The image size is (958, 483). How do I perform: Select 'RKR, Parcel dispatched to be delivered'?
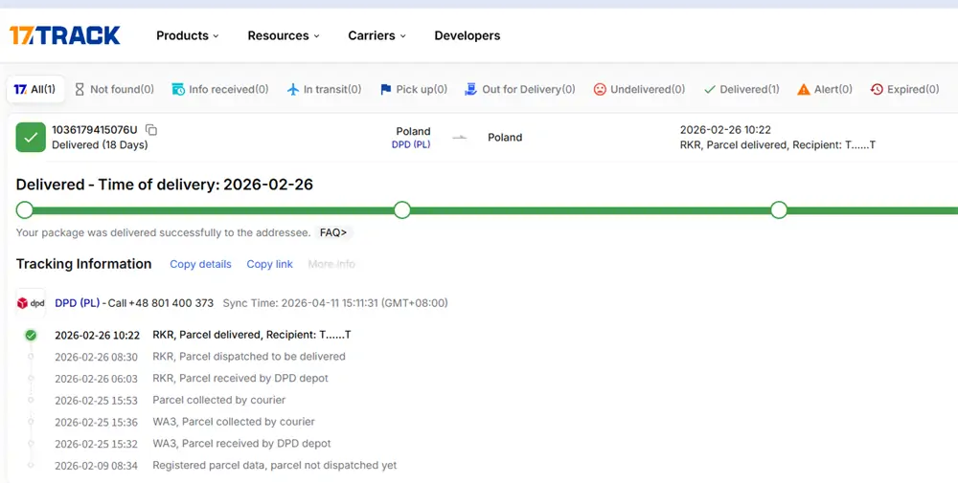click(x=249, y=357)
